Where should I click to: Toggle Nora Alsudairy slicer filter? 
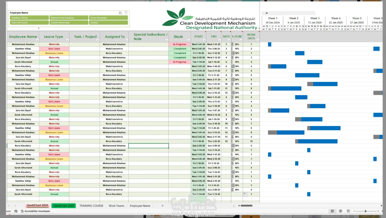(108, 18)
